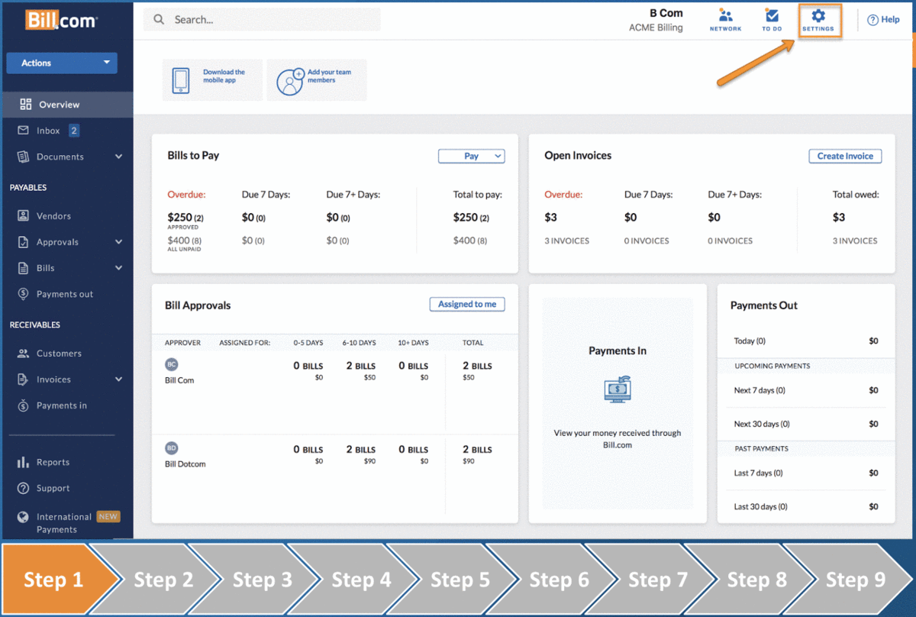Screen dimensions: 916x617
Task: Click Download the mobile app link
Action: (x=224, y=76)
